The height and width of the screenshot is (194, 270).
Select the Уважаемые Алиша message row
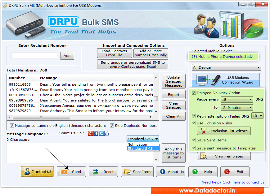80,106
